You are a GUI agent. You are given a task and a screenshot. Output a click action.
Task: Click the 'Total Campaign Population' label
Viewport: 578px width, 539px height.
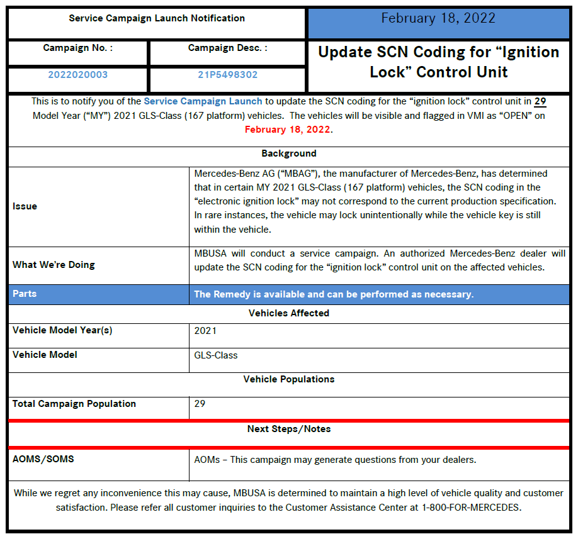point(74,404)
